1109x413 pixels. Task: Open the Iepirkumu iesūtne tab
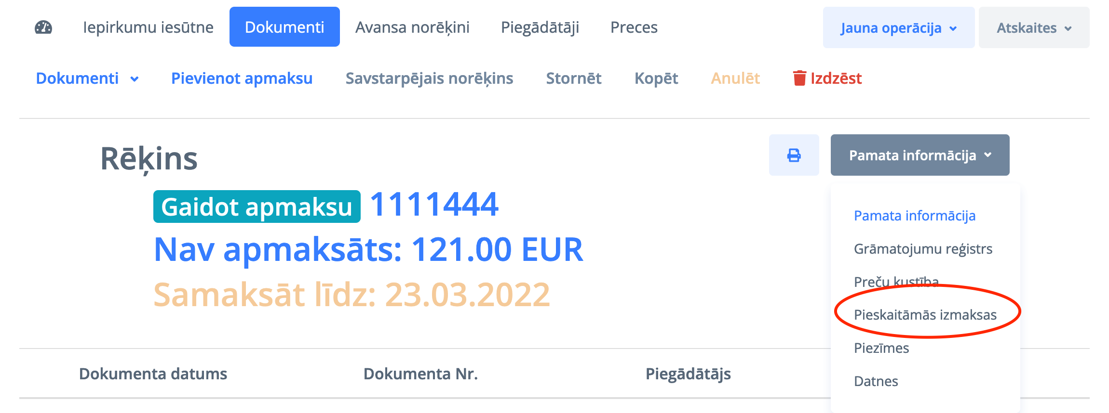coord(148,27)
